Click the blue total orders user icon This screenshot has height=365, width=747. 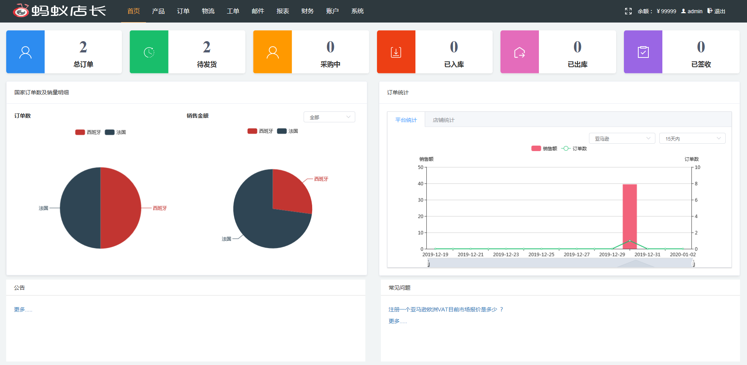click(26, 52)
